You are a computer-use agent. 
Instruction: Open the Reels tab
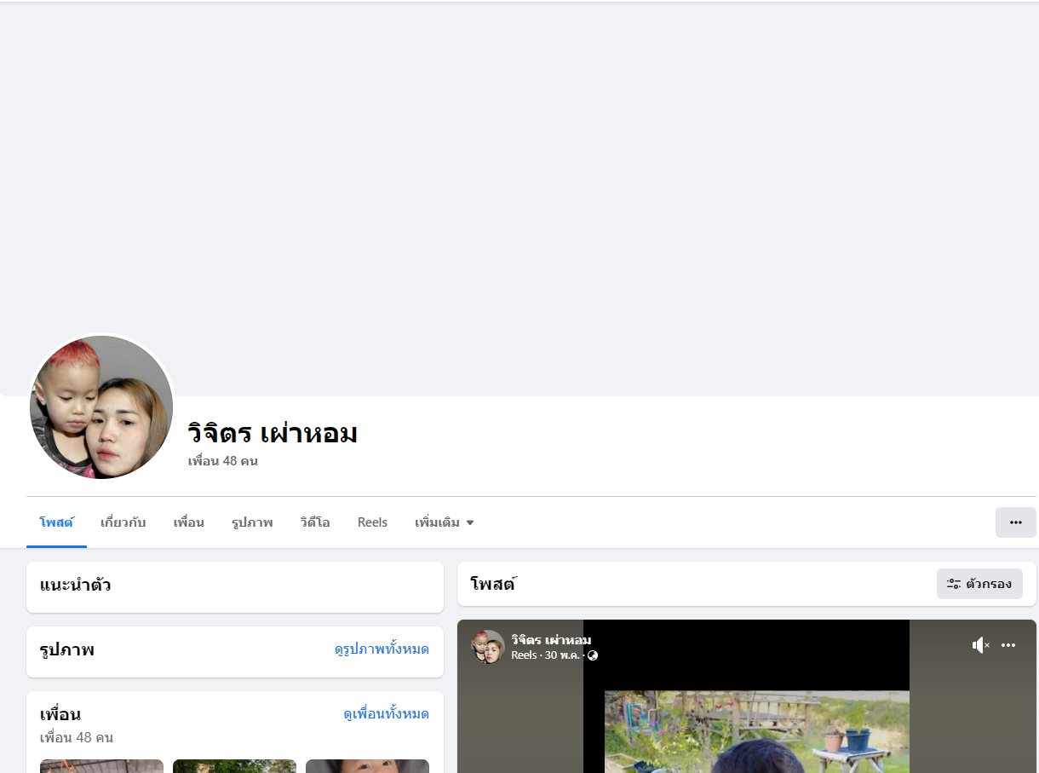[x=372, y=522]
